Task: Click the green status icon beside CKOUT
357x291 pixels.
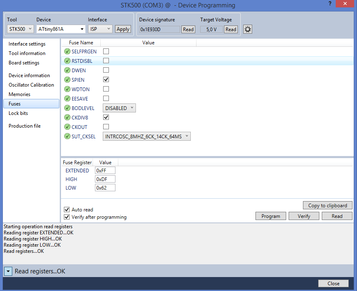Action: click(x=67, y=127)
